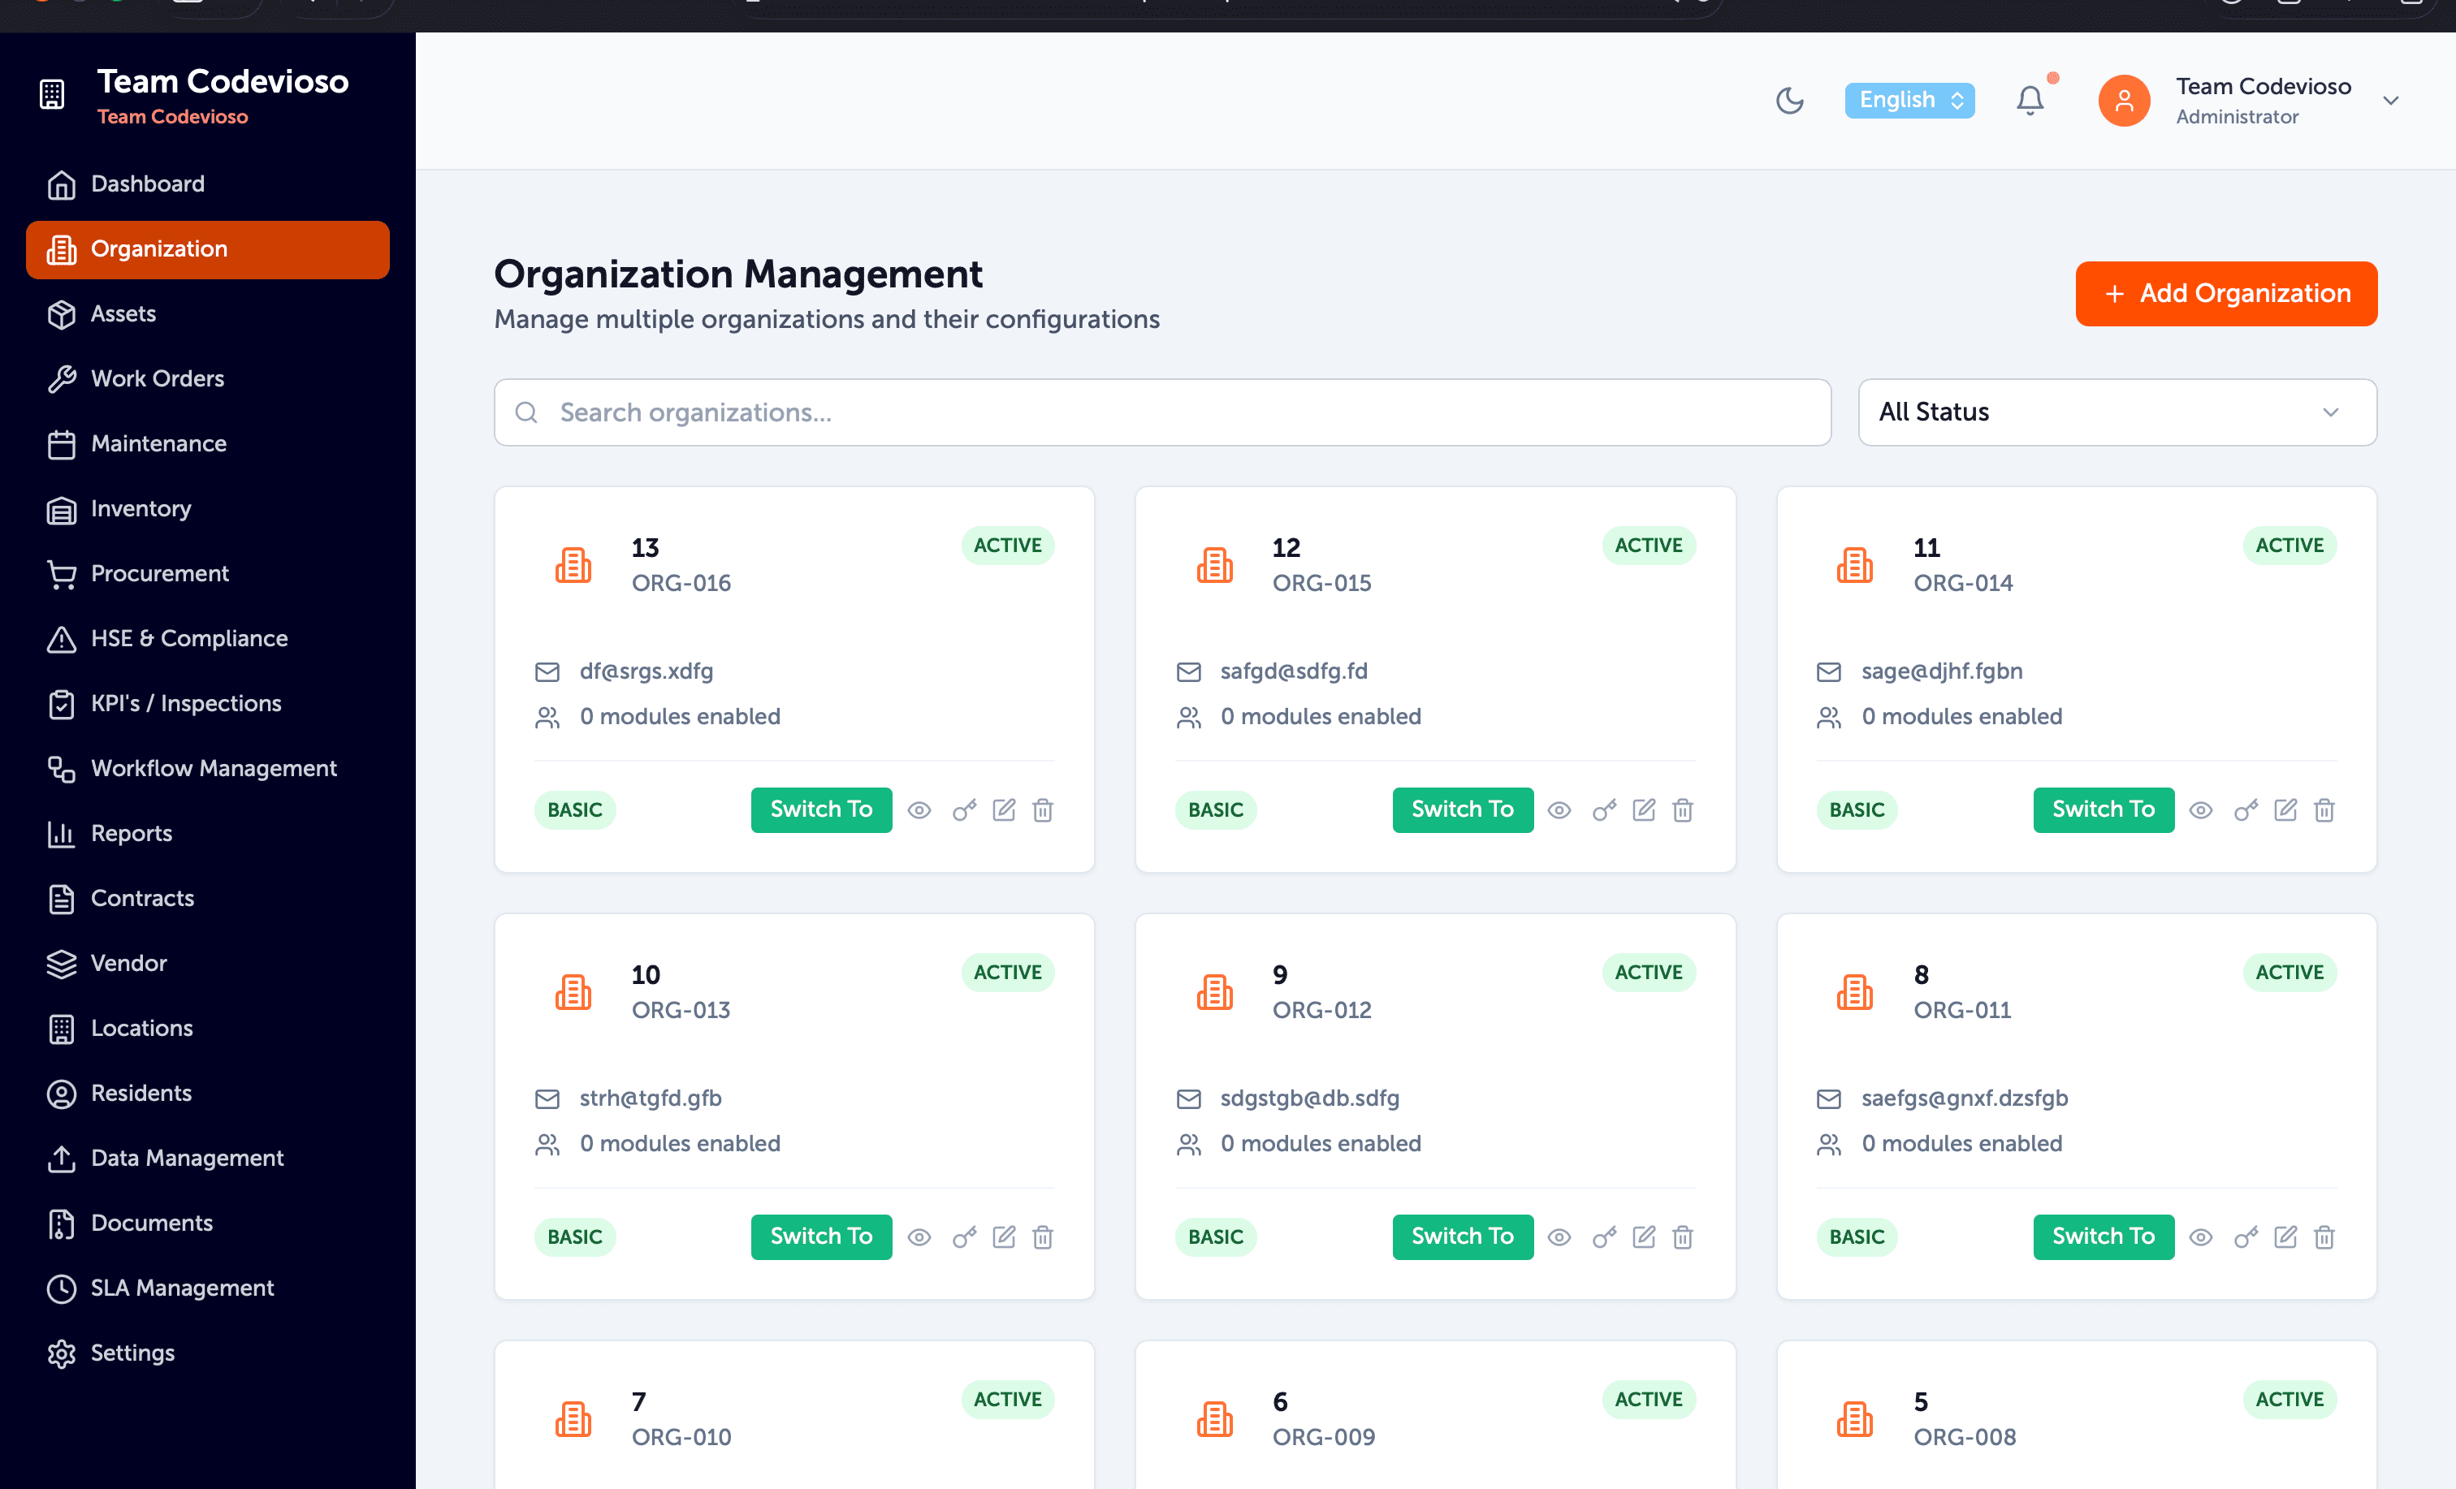The image size is (2456, 1489).
Task: Open the All Status filter dropdown
Action: 2117,412
